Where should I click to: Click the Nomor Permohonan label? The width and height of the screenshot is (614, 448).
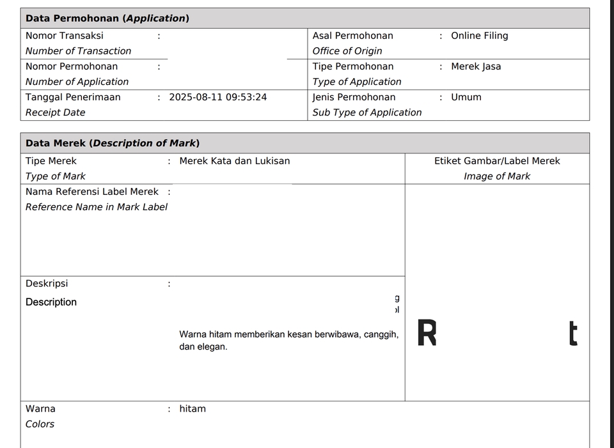(x=72, y=66)
